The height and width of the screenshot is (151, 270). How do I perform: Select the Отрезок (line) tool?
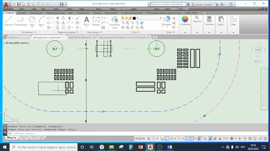pyautogui.click(x=8, y=21)
